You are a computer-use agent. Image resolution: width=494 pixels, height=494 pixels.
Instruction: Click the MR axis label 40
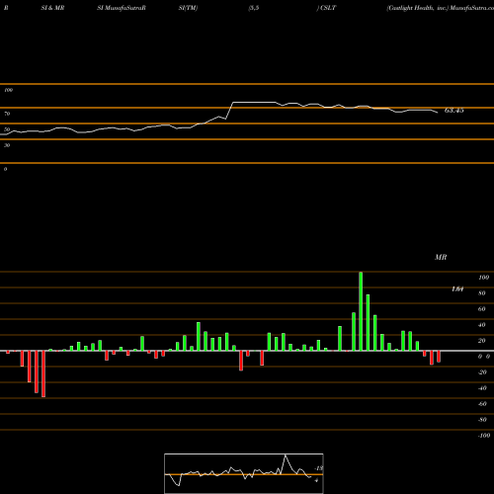click(482, 325)
